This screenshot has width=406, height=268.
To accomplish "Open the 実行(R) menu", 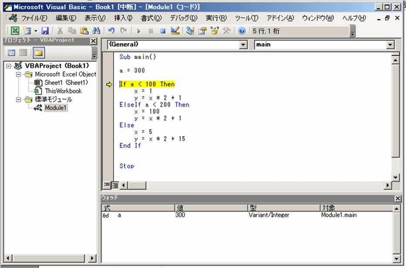I will click(x=216, y=18).
